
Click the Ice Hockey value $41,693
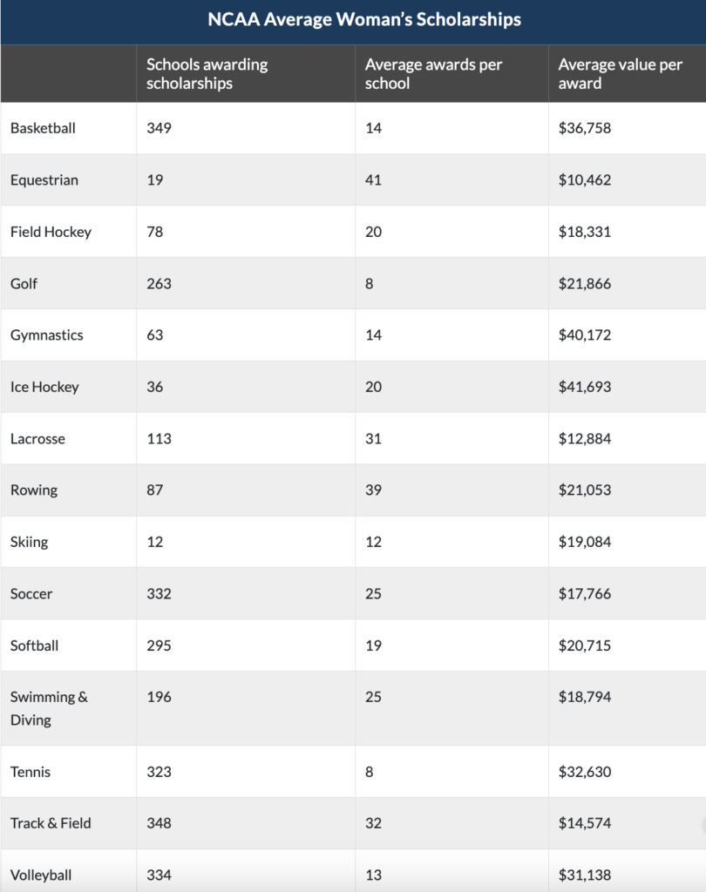coord(585,387)
